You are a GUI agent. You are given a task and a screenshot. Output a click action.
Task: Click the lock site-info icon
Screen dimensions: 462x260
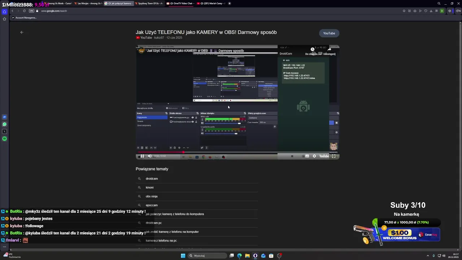(37, 11)
